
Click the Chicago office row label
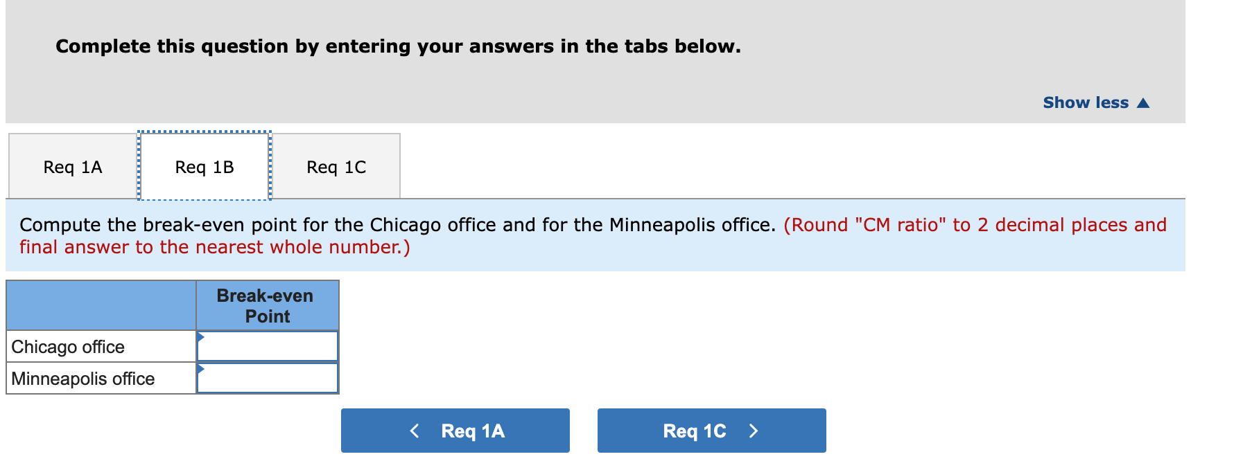click(x=68, y=346)
